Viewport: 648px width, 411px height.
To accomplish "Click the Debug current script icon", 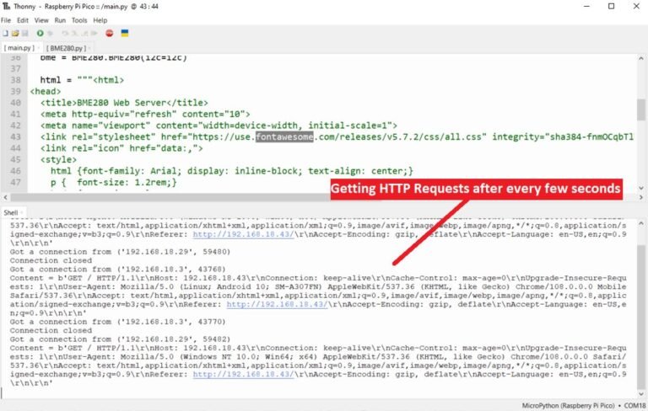I will click(51, 33).
